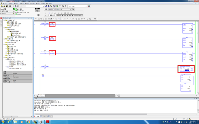This screenshot has width=199, height=124.
Task: Switch to the Add-On instruction tab
Action: tap(59, 15)
